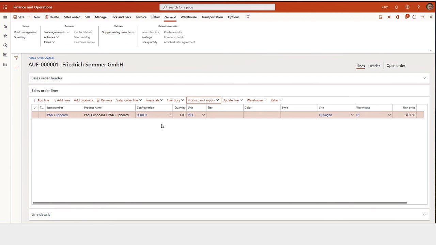
Task: Open Transportation ribbon tab
Action: tap(212, 17)
